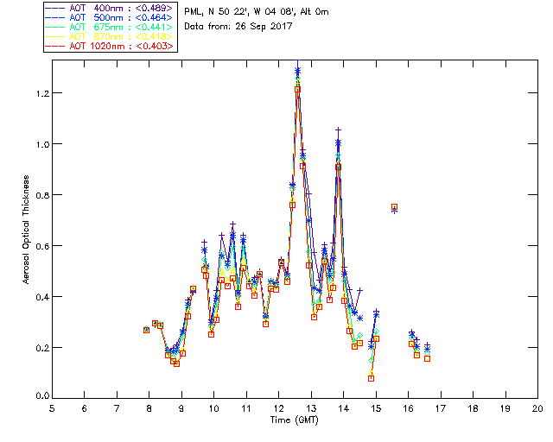Select the AOT 400nm legend entry

(109, 8)
